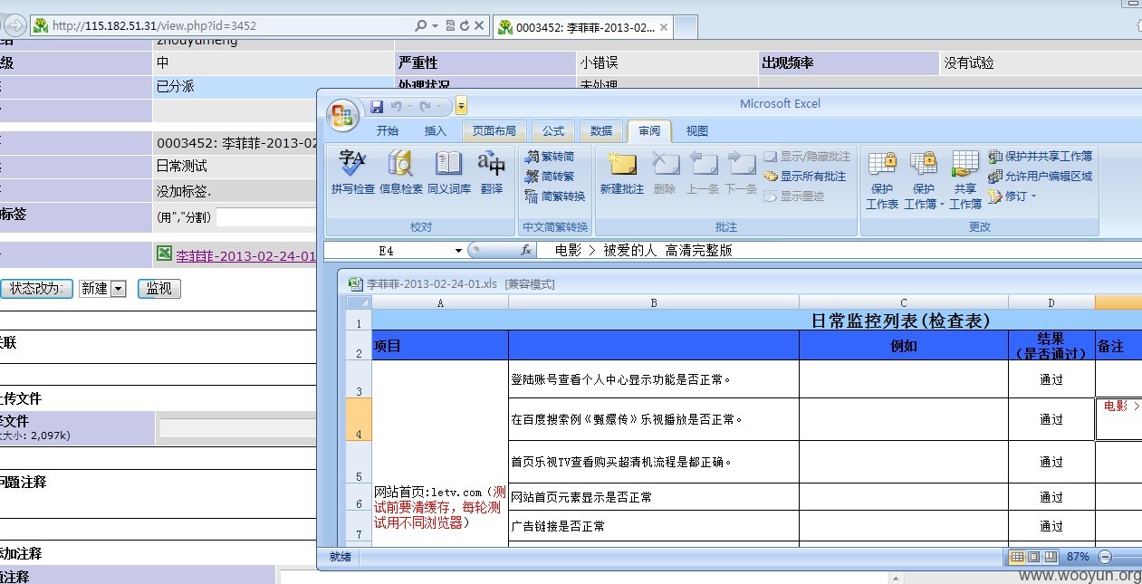Click cell 广告链接是否正常
Screen dimensions: 1142x584
(x=654, y=526)
